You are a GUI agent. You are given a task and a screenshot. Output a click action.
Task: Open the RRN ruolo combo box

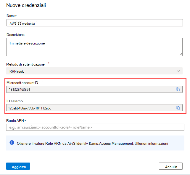click(89, 71)
